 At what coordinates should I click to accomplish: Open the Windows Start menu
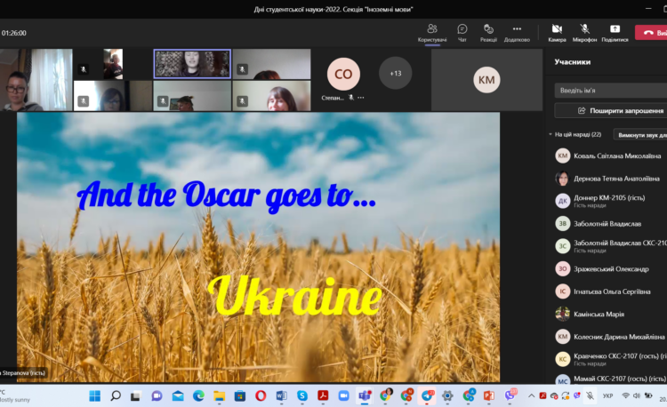[x=94, y=396]
